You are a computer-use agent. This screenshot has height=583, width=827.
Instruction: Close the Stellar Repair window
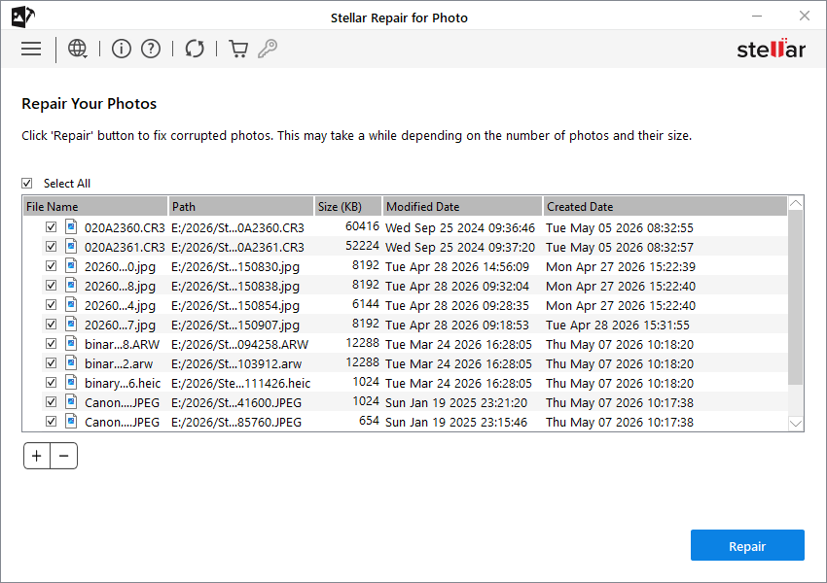[x=805, y=16]
